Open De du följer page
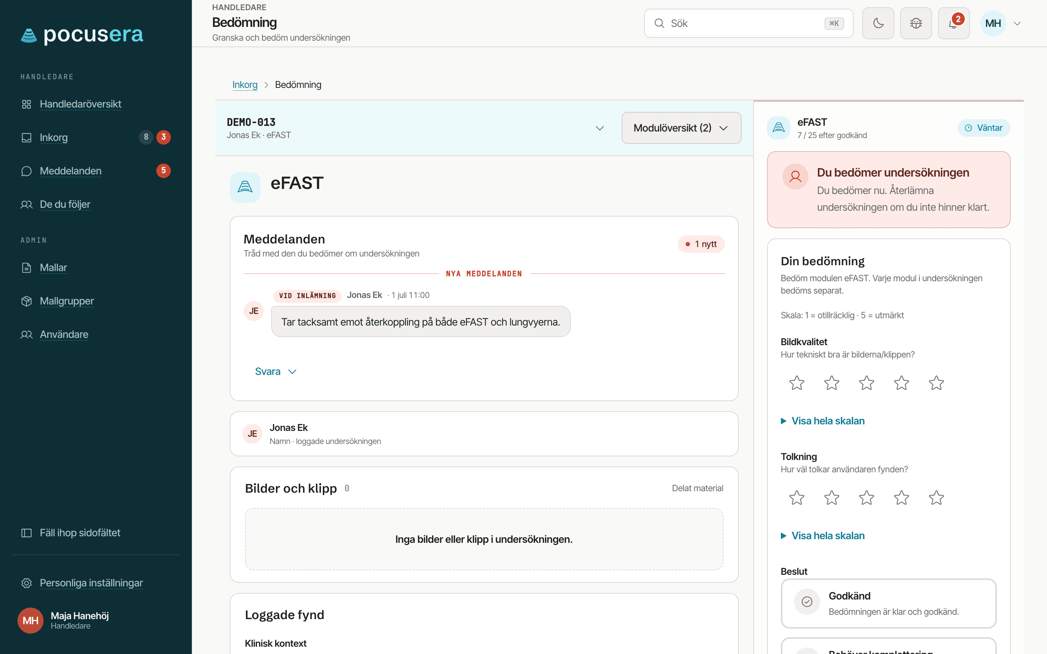This screenshot has width=1047, height=654. [65, 204]
